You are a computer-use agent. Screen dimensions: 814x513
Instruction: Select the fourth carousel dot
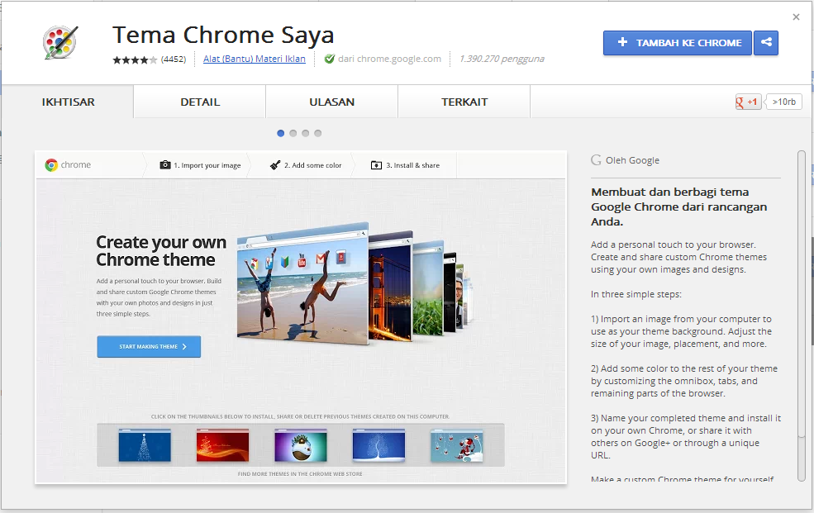click(x=317, y=133)
